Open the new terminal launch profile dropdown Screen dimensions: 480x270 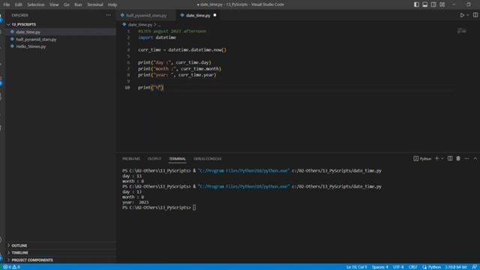(442, 158)
